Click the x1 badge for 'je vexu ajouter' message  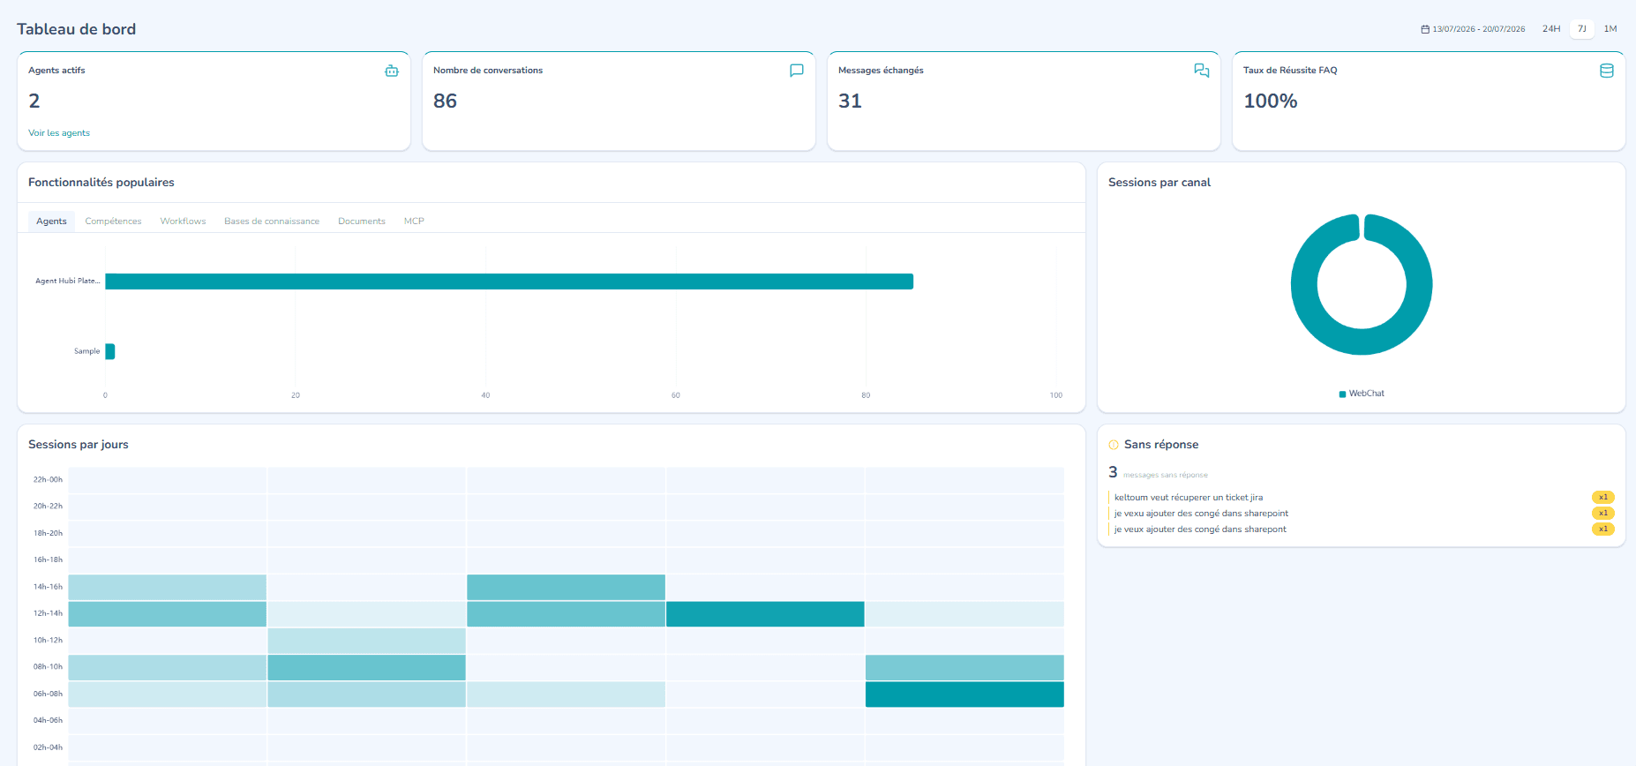(1603, 514)
